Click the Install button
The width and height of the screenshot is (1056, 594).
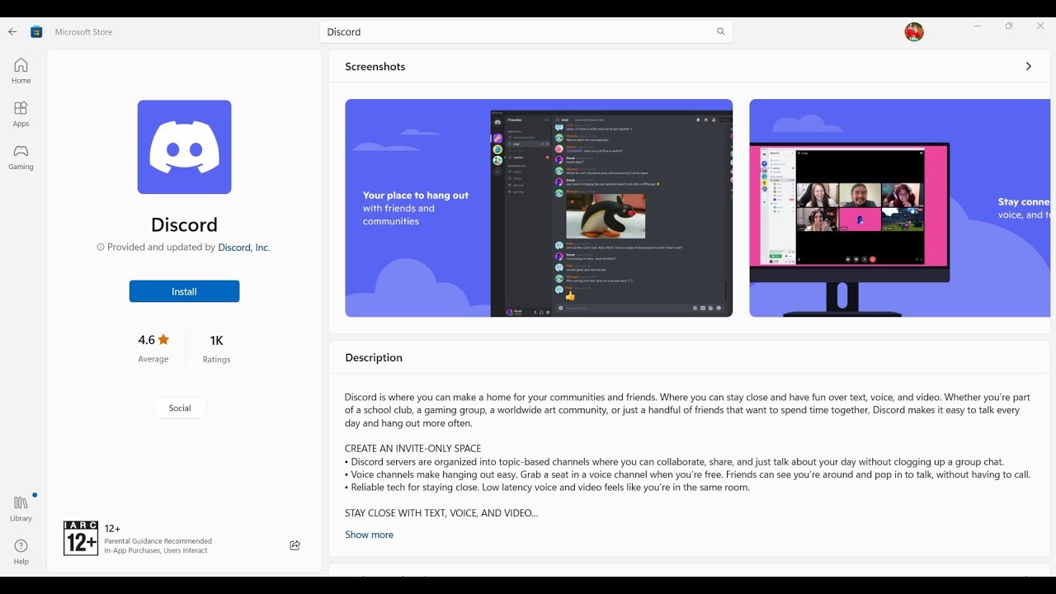(184, 291)
